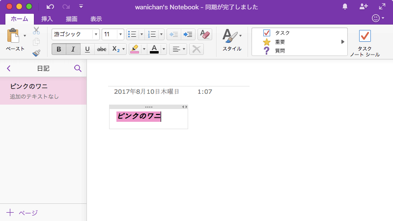Click the Copy pages icon
This screenshot has width=393, height=221.
[x=36, y=42]
